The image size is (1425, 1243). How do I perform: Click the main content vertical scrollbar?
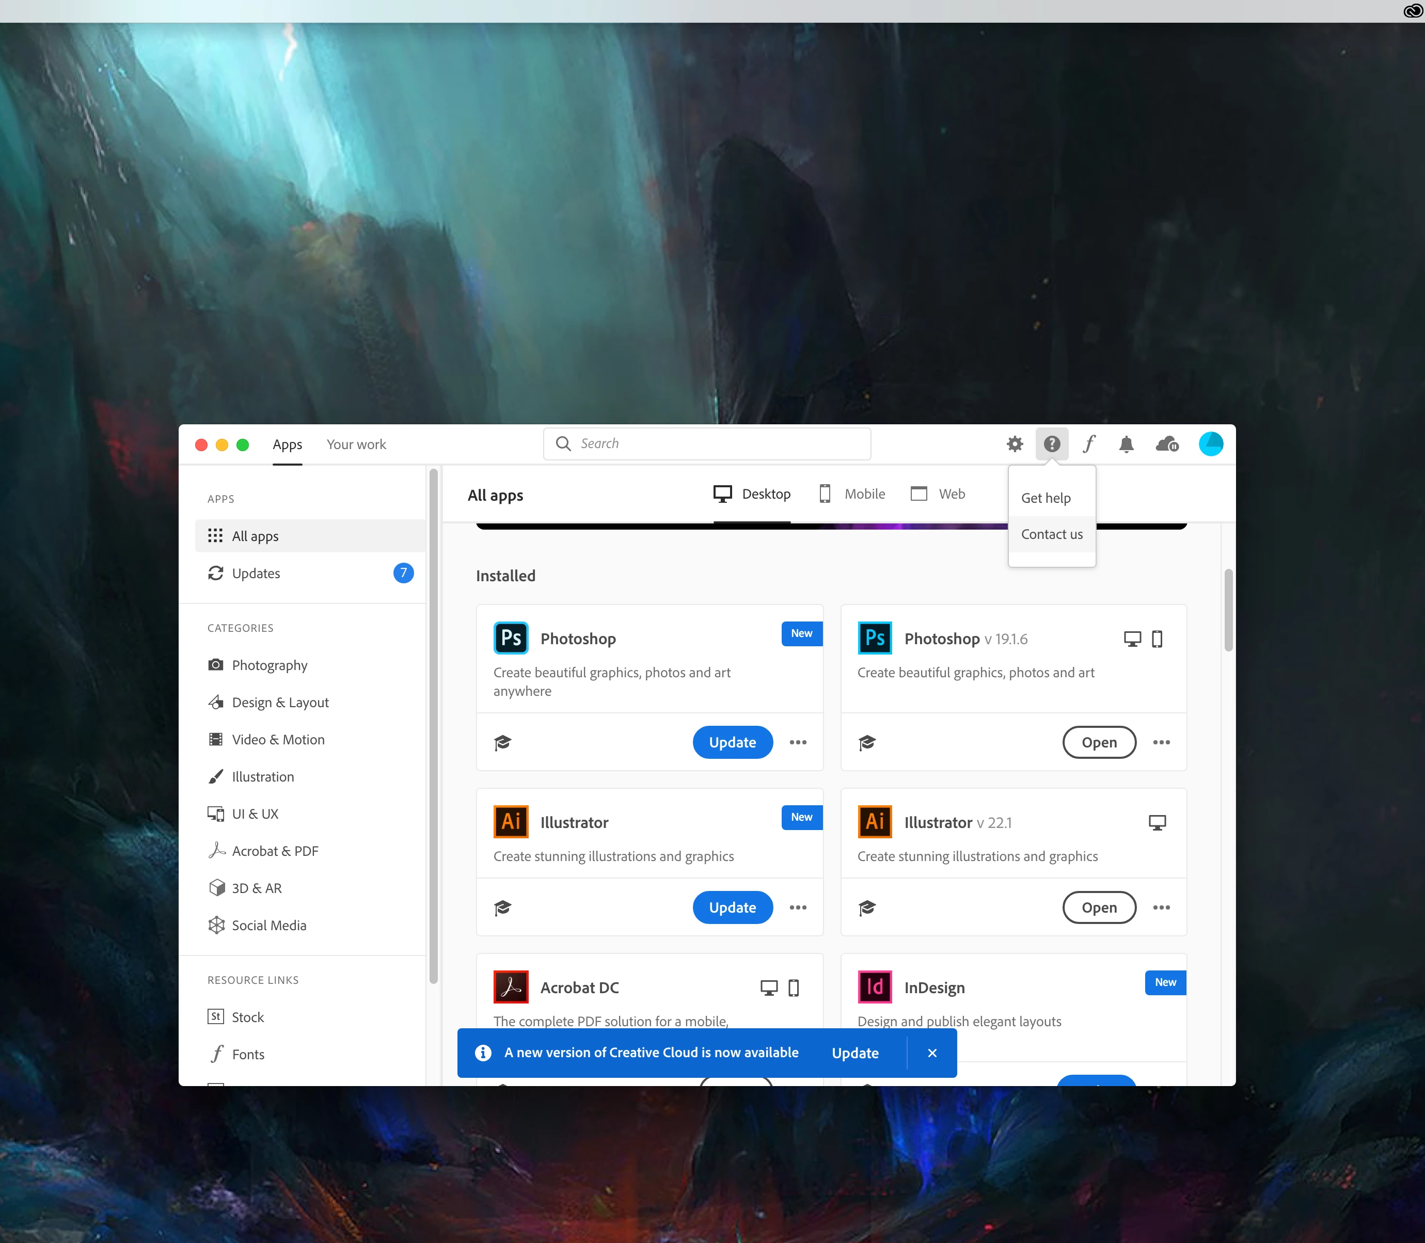1228,610
